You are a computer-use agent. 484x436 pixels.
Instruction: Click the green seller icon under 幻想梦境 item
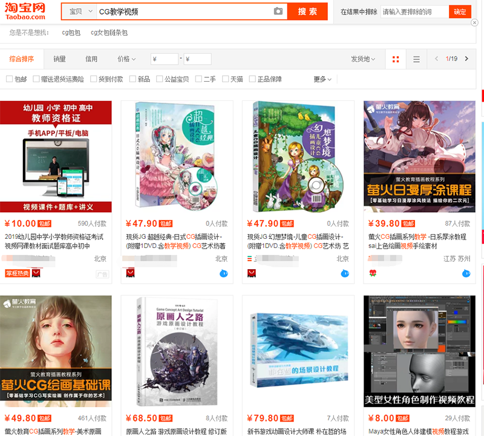[x=250, y=259]
